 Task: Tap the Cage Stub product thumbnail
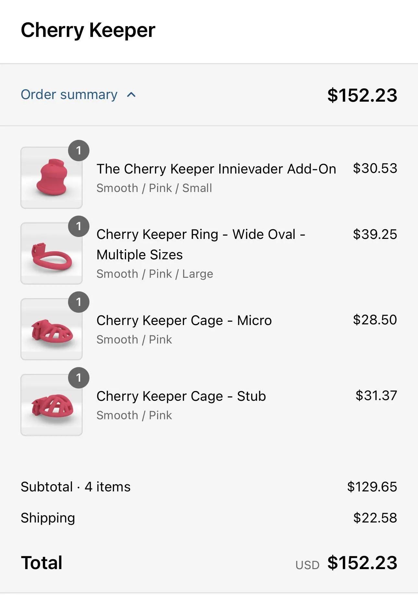[x=52, y=405]
